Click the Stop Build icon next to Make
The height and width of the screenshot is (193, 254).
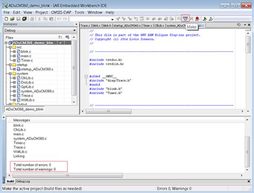191,19
